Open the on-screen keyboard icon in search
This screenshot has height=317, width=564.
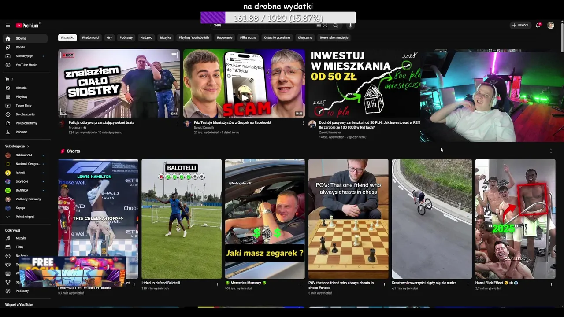click(x=319, y=26)
